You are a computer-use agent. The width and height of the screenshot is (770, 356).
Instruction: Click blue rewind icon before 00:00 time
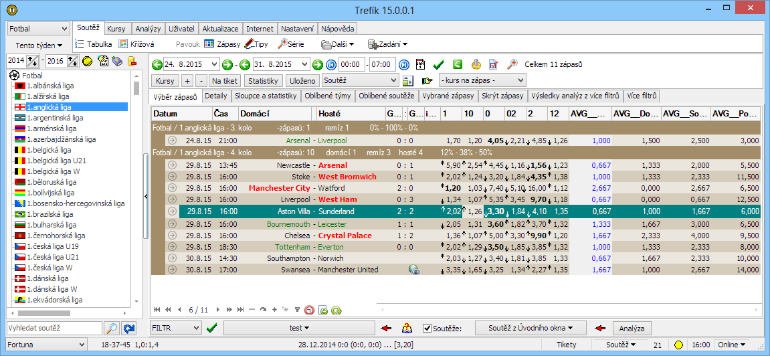[x=331, y=64]
